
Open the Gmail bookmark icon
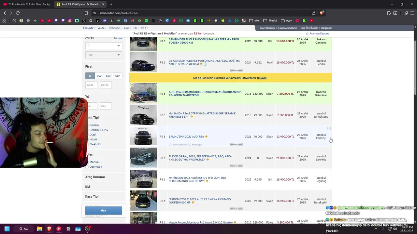pos(132,20)
